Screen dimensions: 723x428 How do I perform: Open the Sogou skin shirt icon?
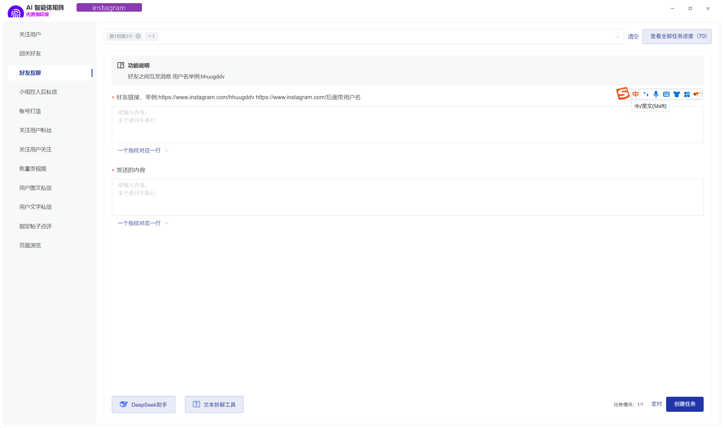coord(676,94)
